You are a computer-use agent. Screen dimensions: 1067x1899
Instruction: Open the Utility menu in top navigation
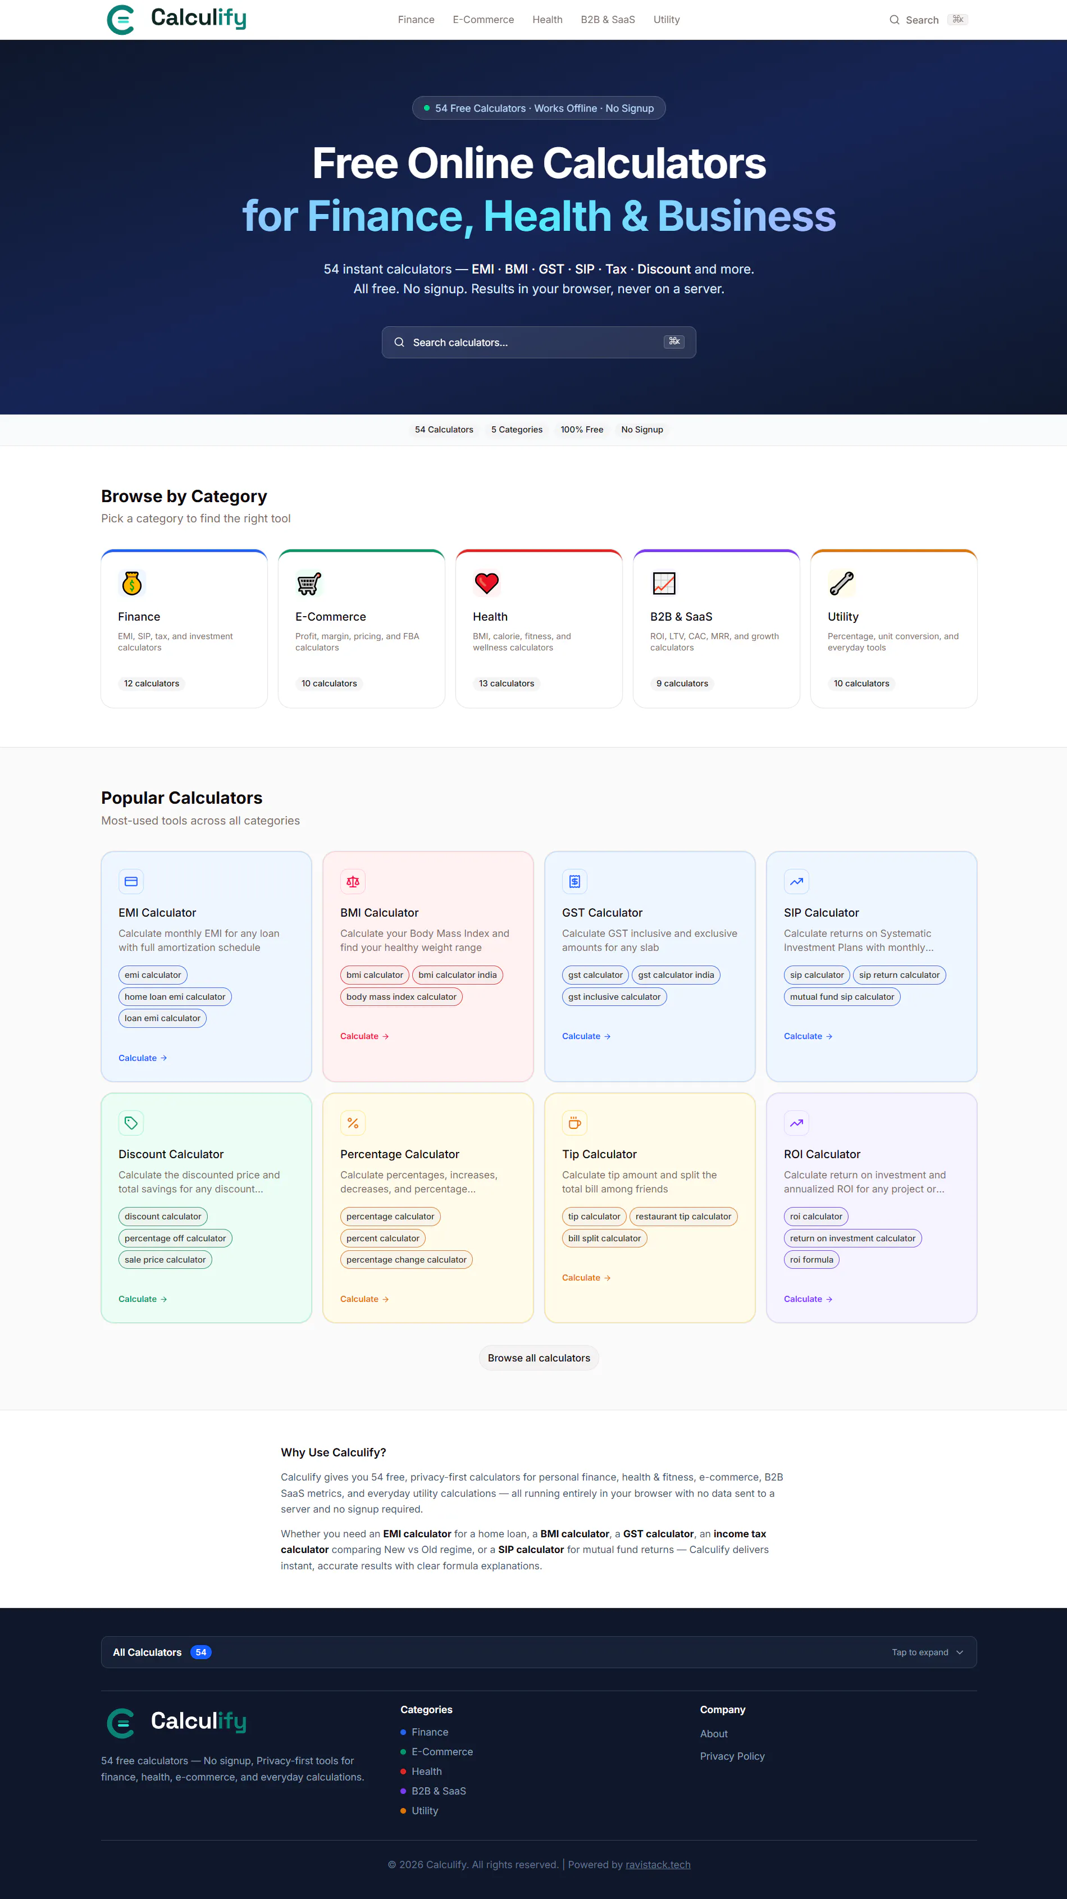coord(667,20)
